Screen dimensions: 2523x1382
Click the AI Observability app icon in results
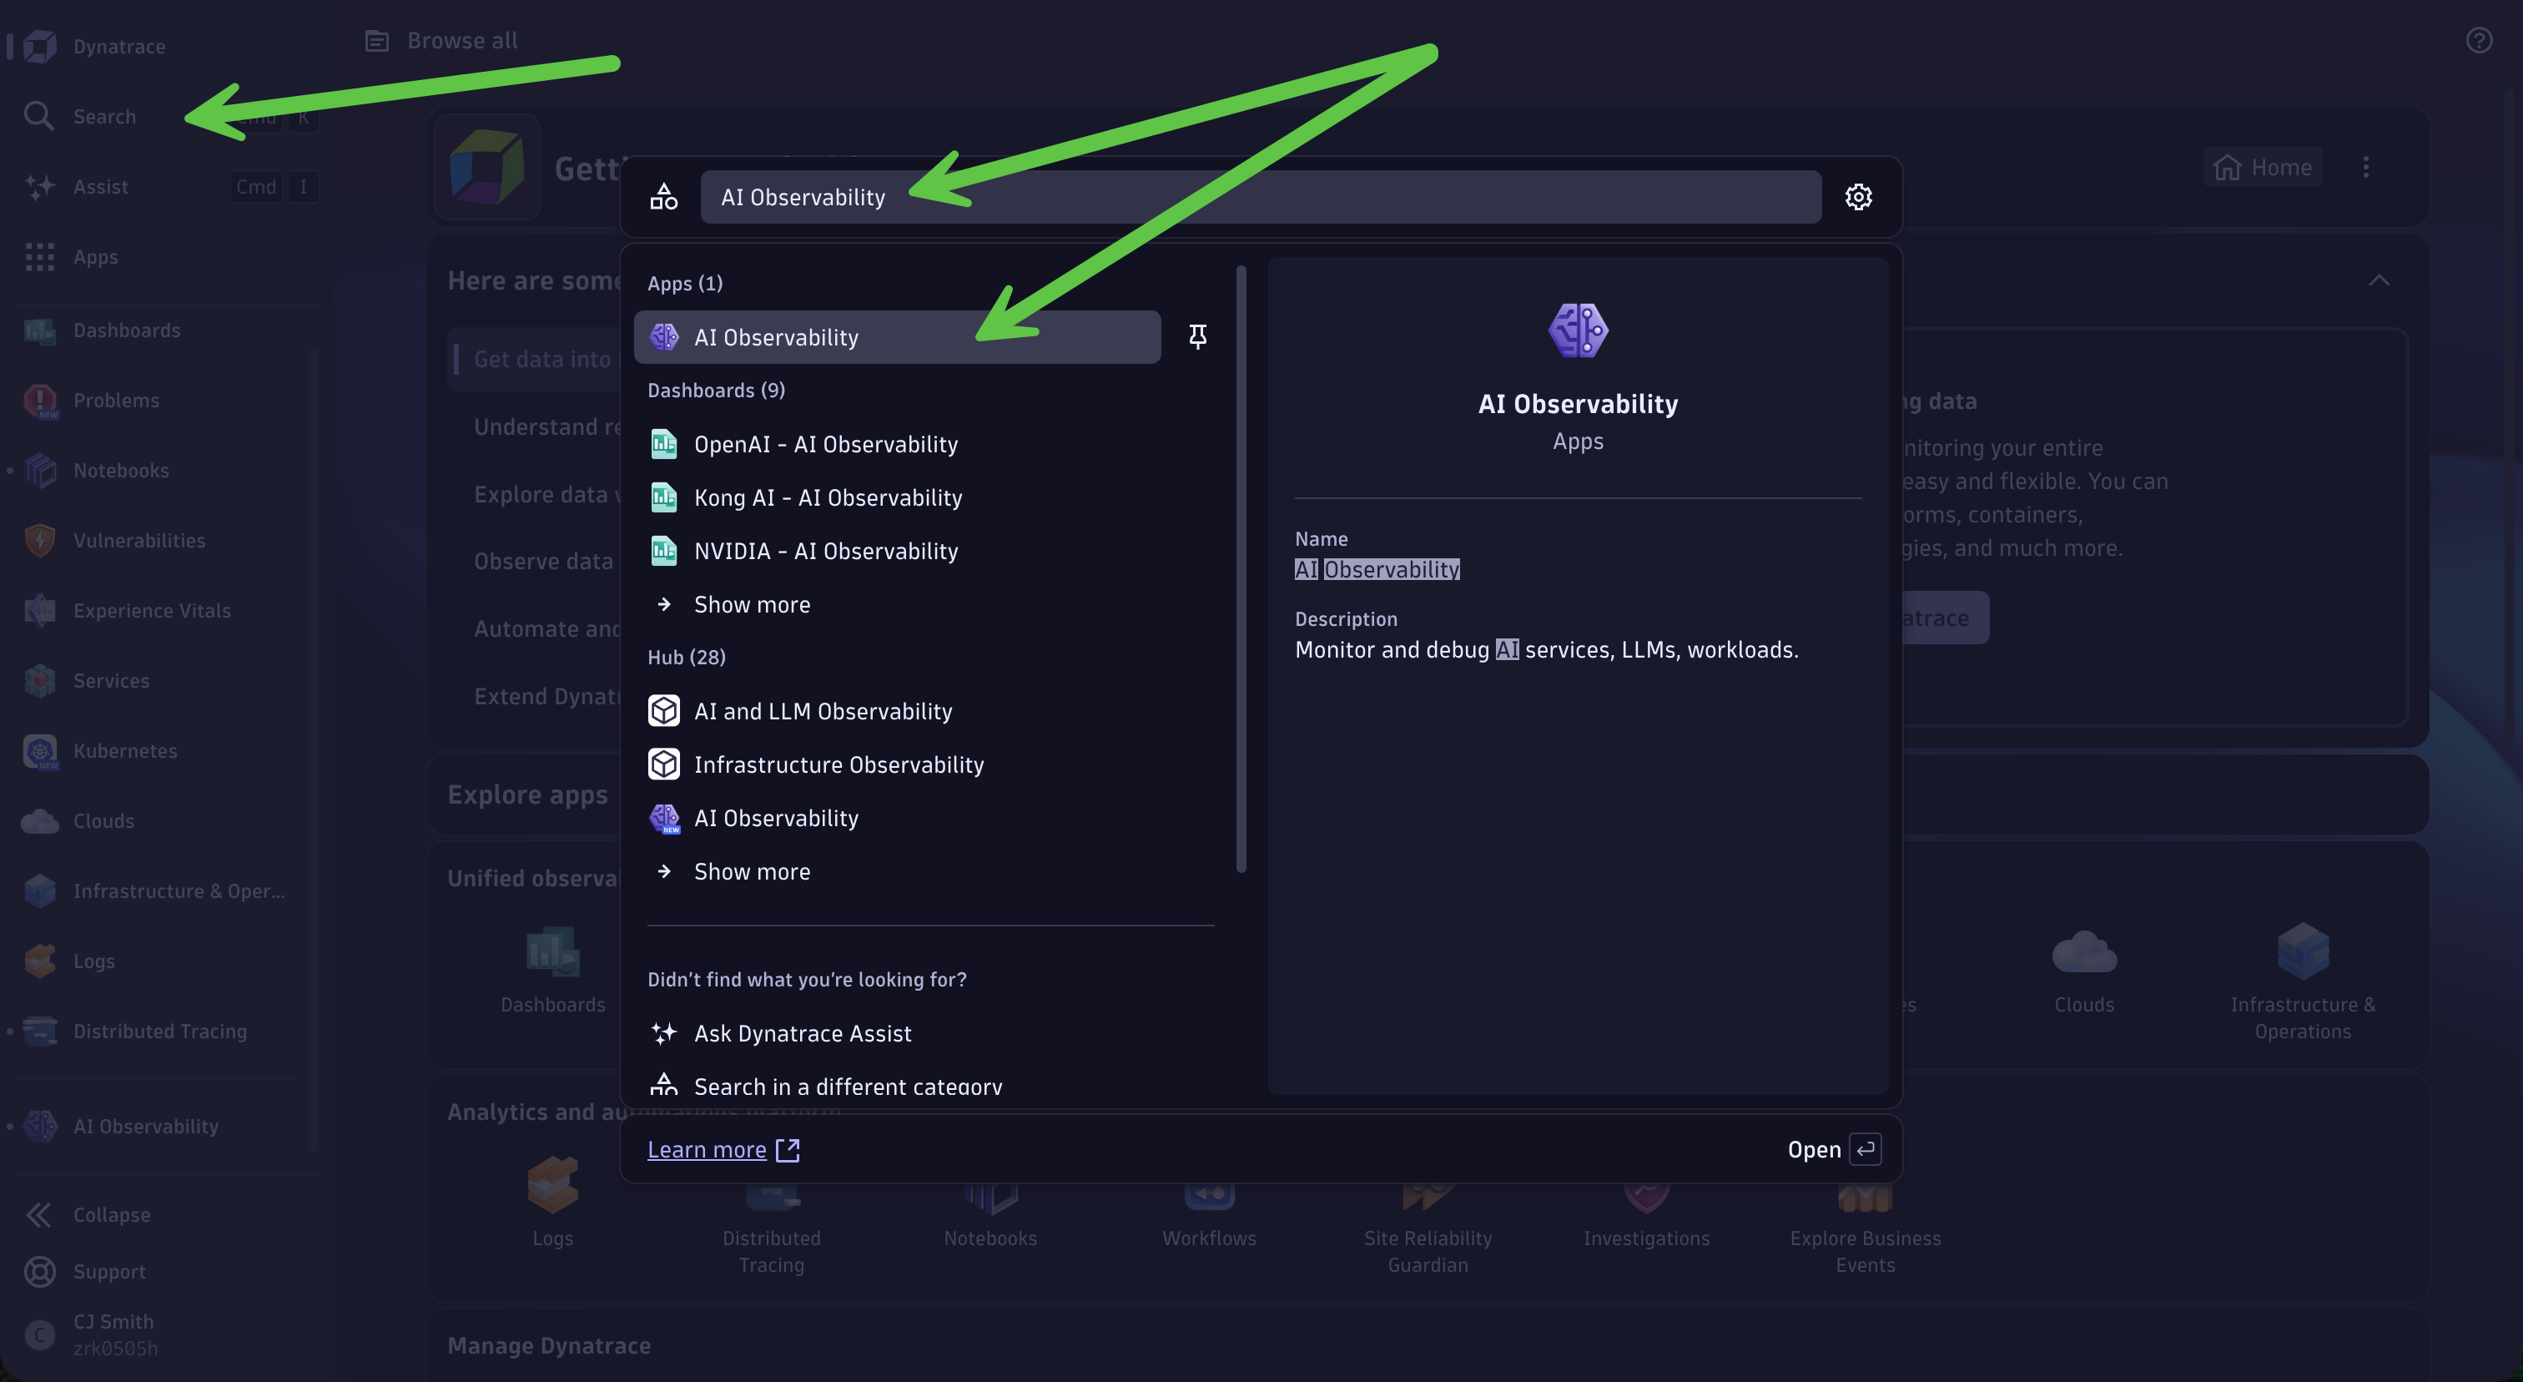[x=664, y=336]
